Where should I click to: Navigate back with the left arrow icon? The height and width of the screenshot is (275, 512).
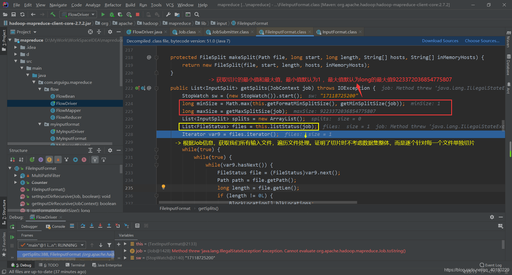(x=33, y=14)
